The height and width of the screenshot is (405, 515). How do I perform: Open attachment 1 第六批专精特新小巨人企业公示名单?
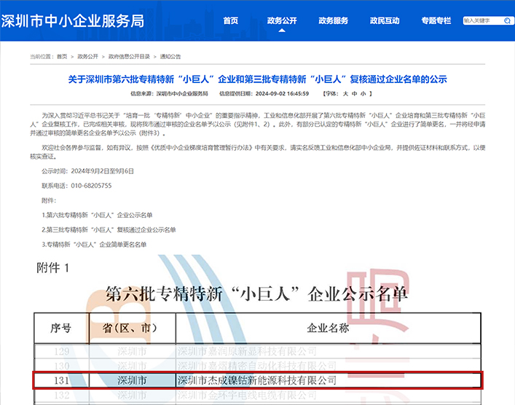pos(97,215)
